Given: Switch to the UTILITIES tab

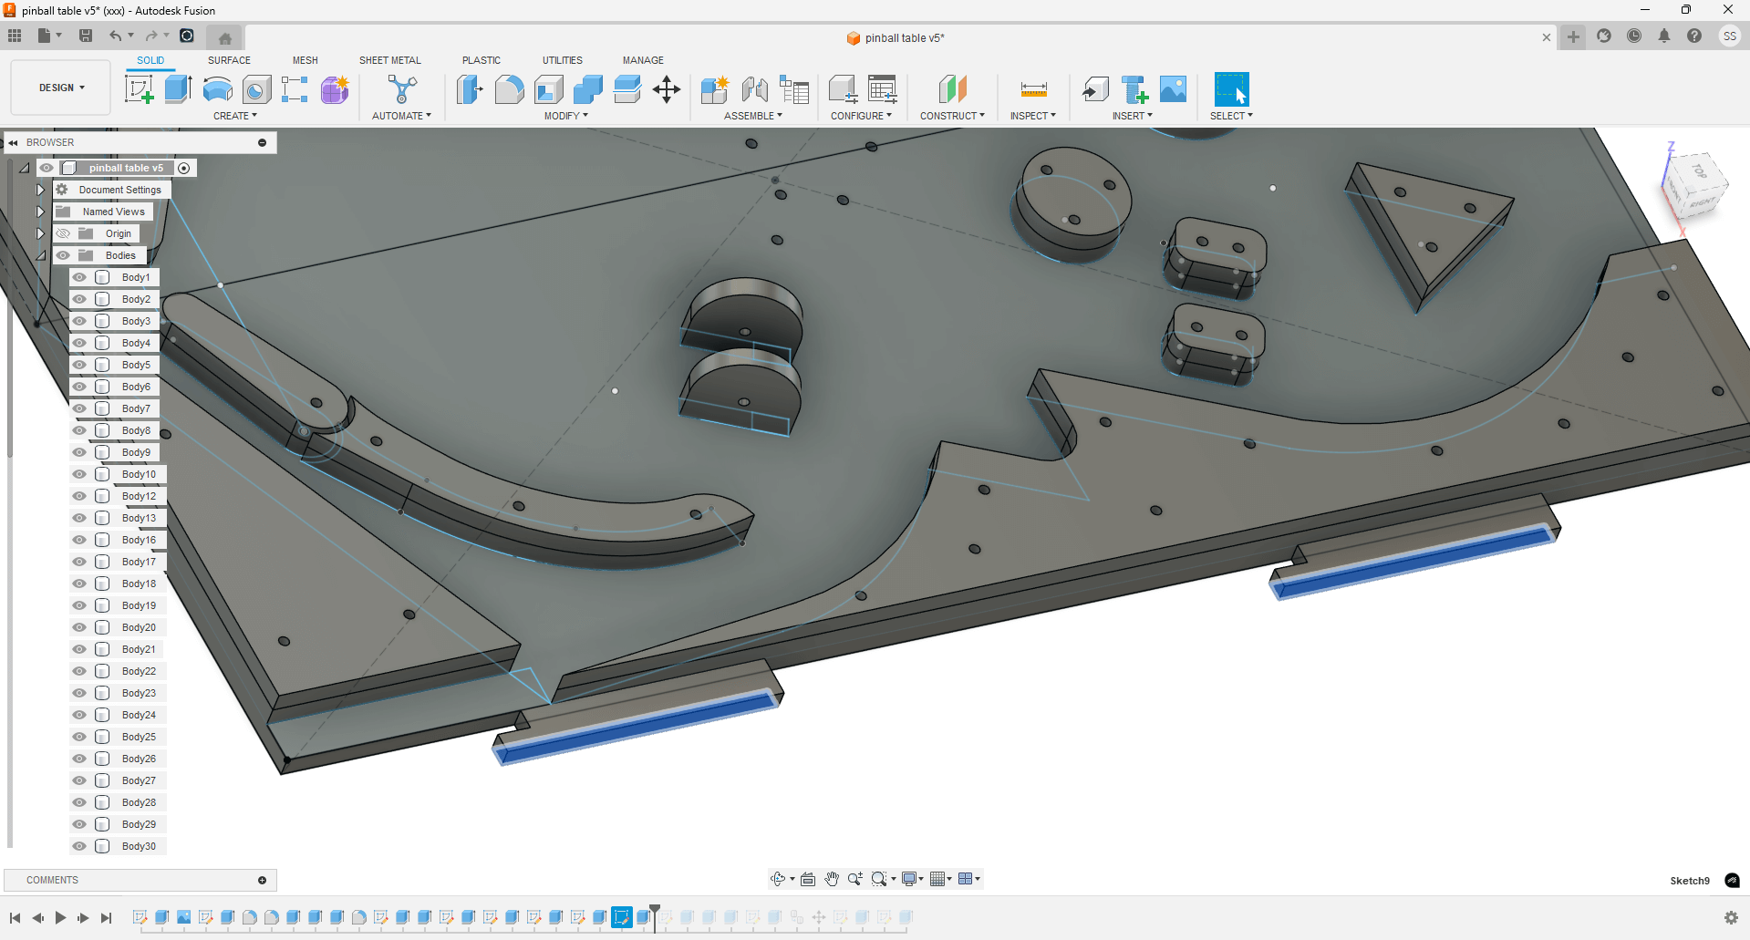Looking at the screenshot, I should tap(563, 60).
